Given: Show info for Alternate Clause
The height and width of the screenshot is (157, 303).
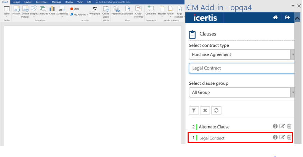Looking at the screenshot, I should click(275, 126).
